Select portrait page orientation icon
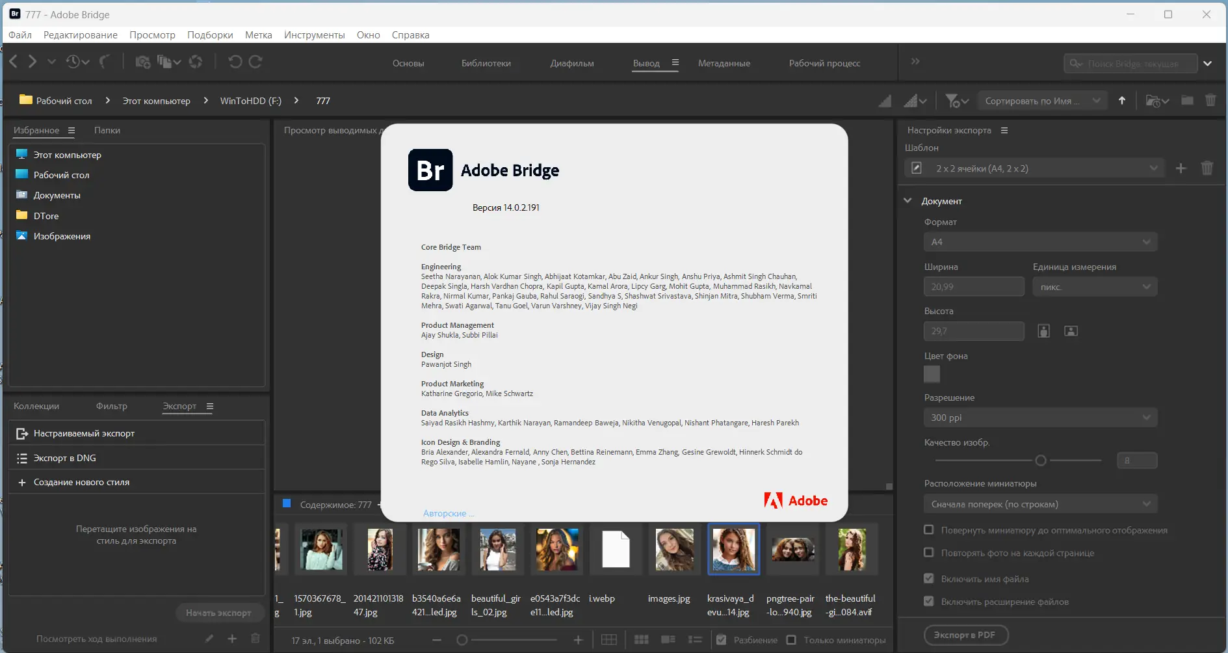1228x653 pixels. (1044, 331)
